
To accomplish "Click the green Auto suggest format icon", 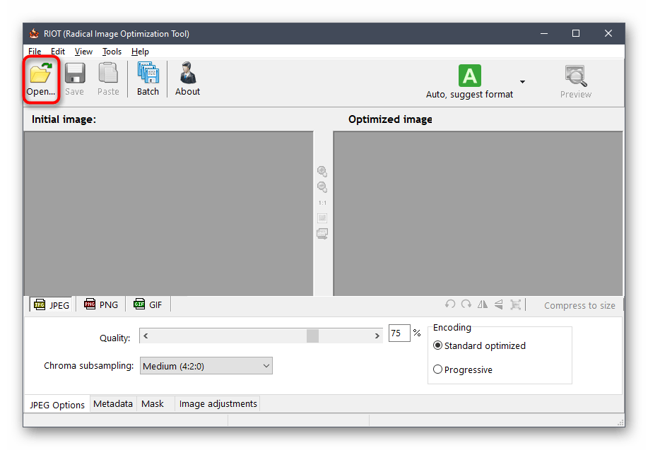I will [469, 76].
